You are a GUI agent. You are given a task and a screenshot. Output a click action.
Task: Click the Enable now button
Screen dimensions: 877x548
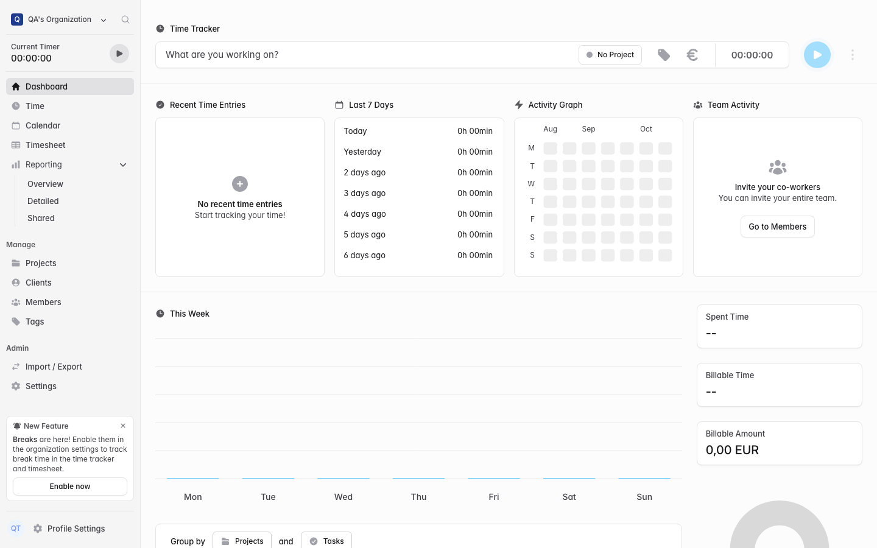pyautogui.click(x=70, y=487)
